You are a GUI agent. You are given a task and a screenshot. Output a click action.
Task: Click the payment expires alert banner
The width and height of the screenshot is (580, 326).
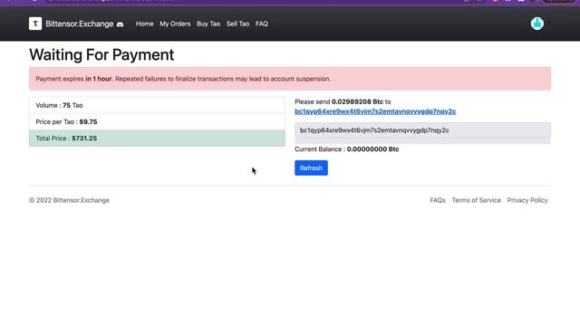click(290, 79)
